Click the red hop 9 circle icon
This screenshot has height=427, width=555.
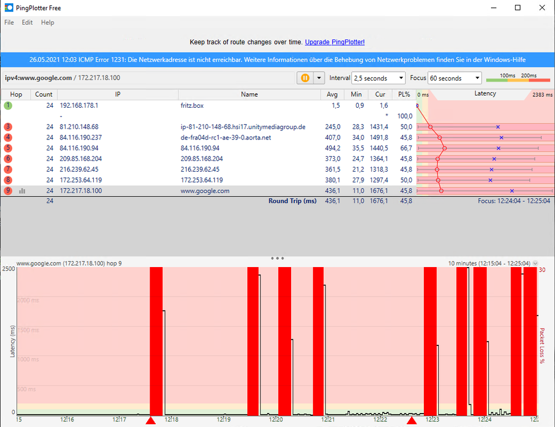click(8, 190)
